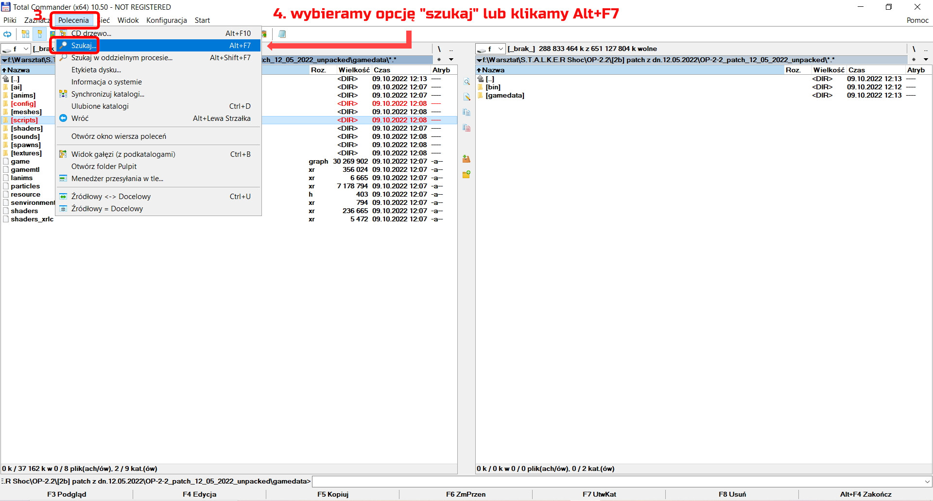Expand command line history dropdown
933x501 pixels.
pos(927,482)
